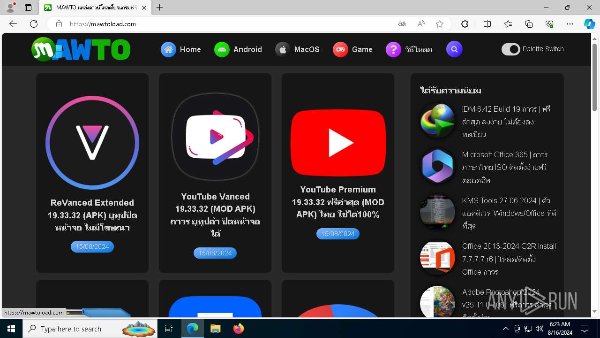600x338 pixels.
Task: Open Microsoft Office 365 link
Action: click(x=505, y=167)
